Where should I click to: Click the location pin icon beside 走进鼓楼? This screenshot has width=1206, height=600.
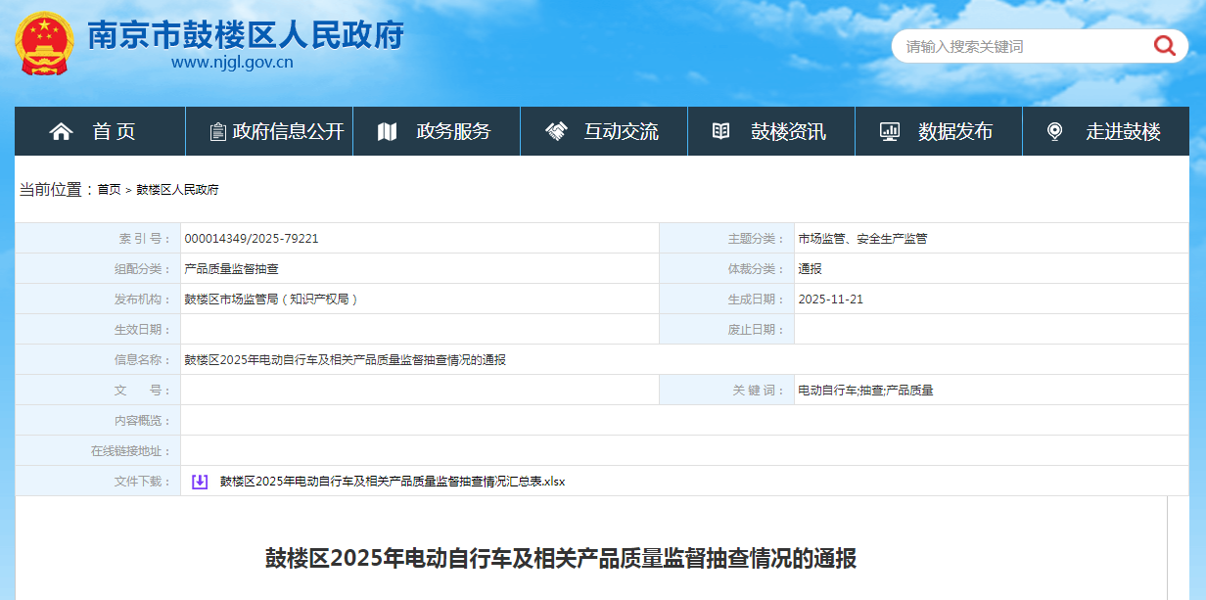point(1054,131)
